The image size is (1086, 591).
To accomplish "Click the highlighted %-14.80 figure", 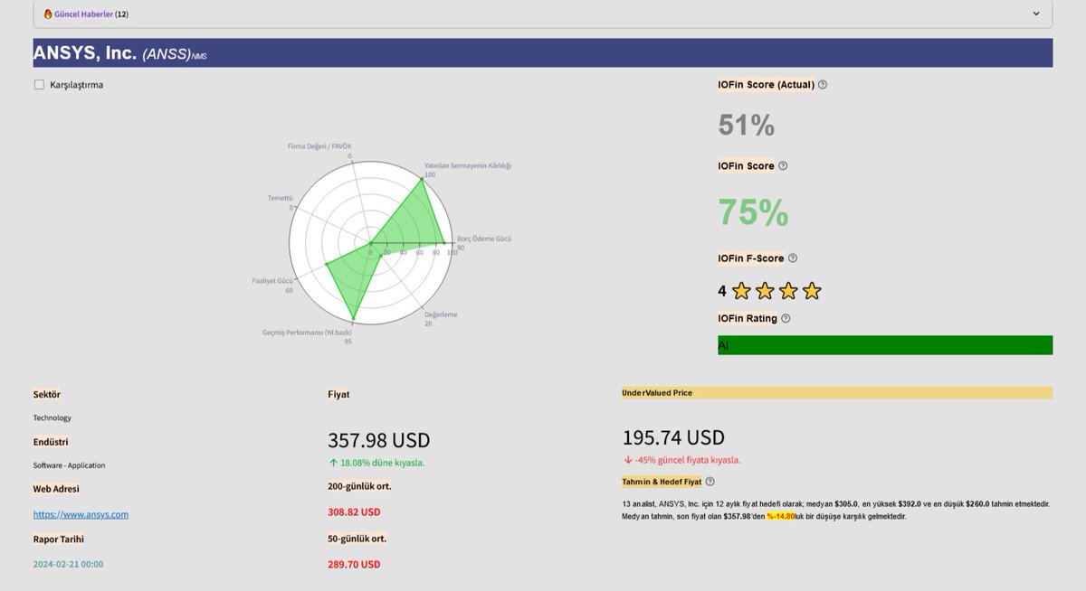I will tap(781, 516).
